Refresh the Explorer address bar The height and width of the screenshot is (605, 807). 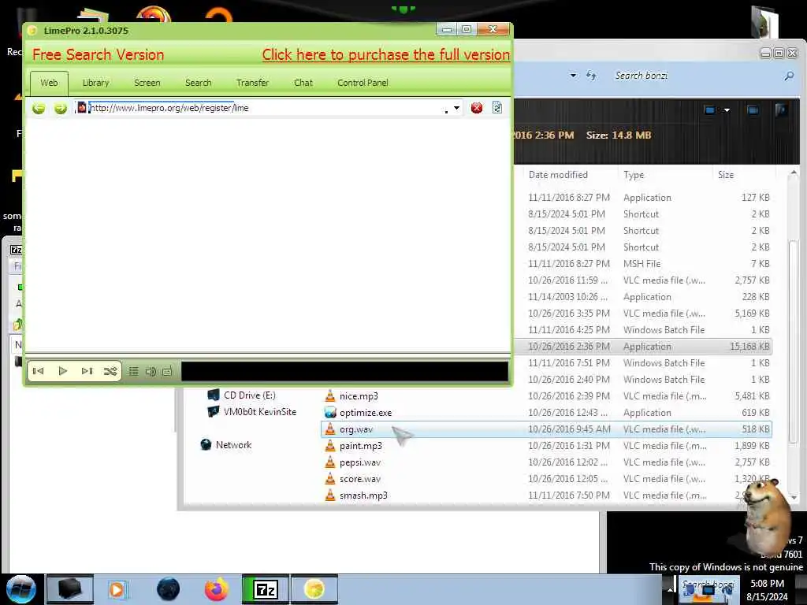point(591,76)
